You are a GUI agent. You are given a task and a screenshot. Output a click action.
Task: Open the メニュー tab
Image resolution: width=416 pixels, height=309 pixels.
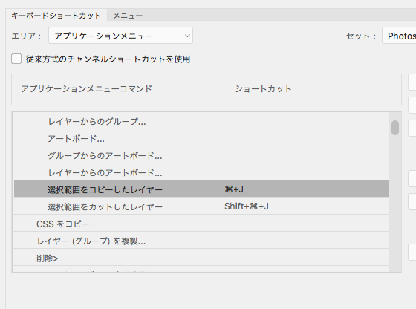[128, 16]
